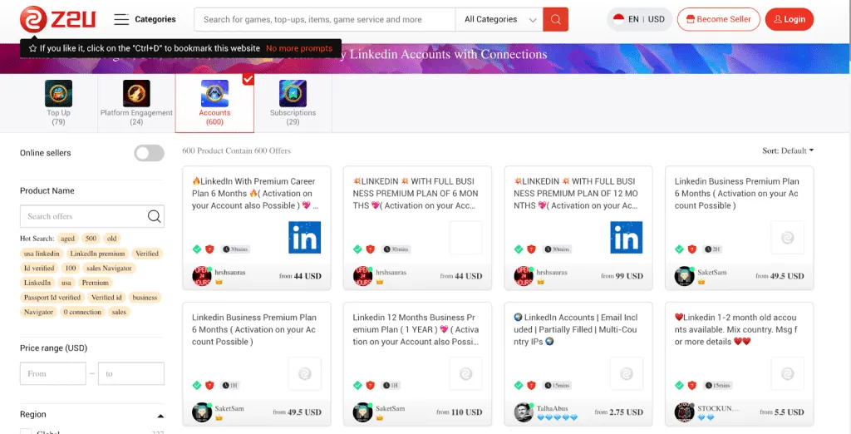Viewport: 851px width, 434px height.
Task: Click red shield badge on STOCKUN card
Action: [692, 385]
